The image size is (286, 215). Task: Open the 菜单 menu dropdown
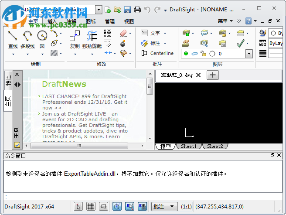[225, 21]
